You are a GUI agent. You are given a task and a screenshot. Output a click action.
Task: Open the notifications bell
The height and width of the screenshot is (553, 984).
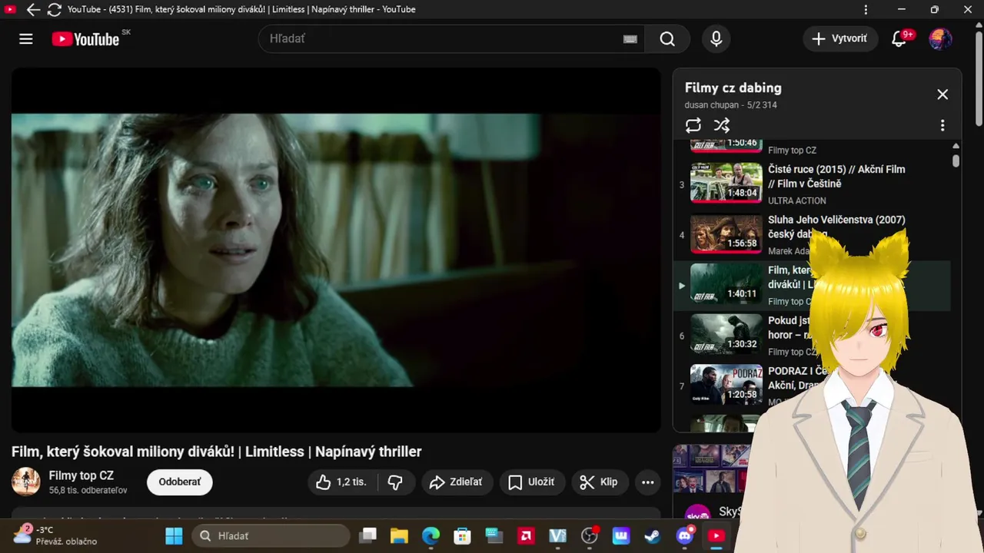899,38
